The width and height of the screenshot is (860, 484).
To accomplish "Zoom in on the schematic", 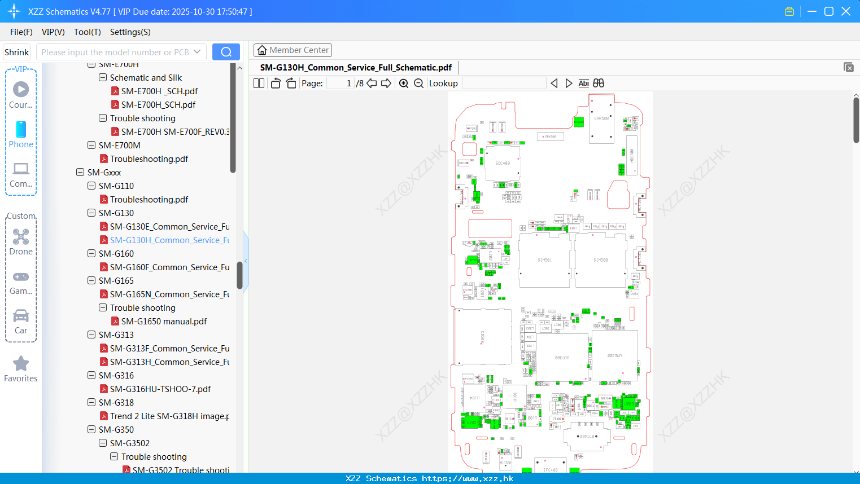I will (404, 83).
